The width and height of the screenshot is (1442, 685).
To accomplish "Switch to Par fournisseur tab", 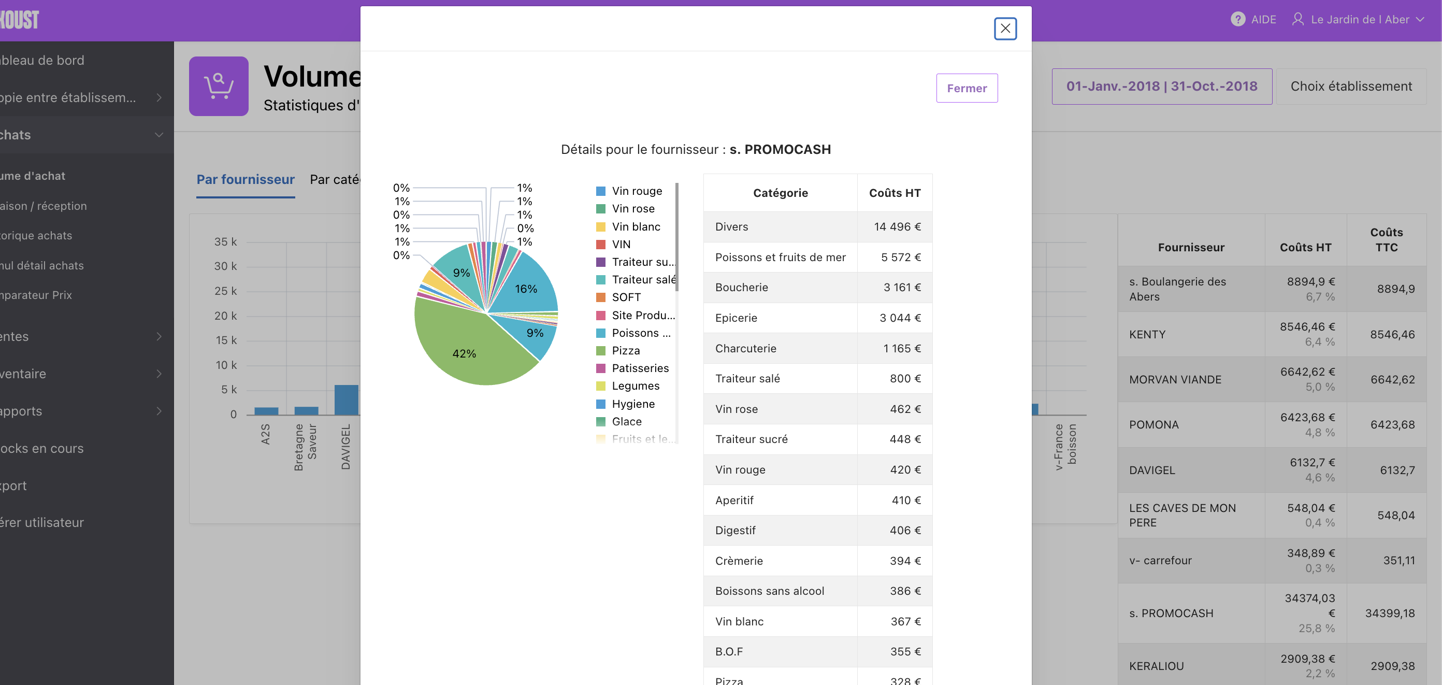I will (x=245, y=180).
